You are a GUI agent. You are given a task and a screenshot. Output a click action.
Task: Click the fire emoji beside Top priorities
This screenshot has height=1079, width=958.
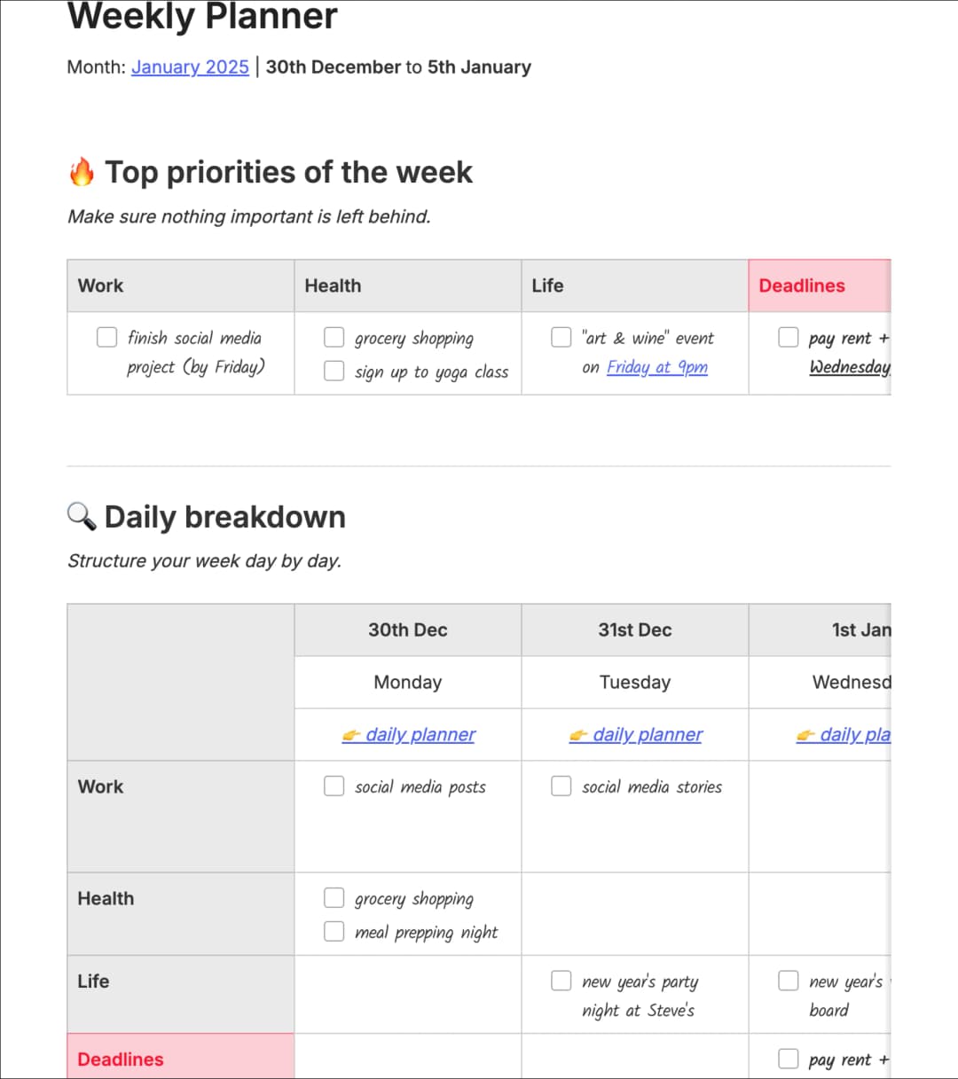point(82,172)
